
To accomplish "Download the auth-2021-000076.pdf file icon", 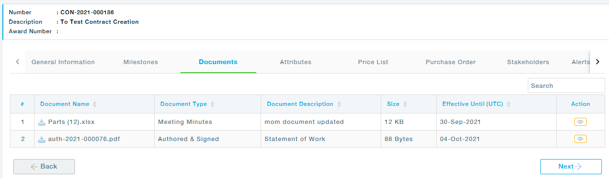I will tap(42, 139).
